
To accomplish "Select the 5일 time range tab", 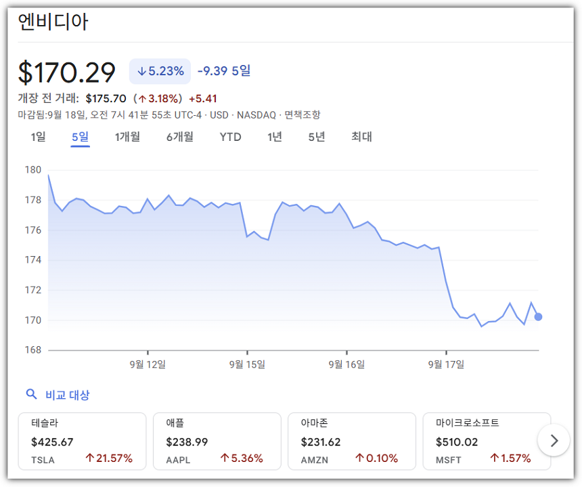I will coord(80,137).
